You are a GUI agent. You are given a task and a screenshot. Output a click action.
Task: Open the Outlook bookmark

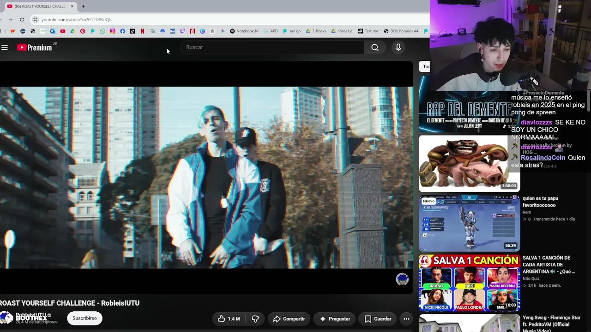(x=53, y=31)
